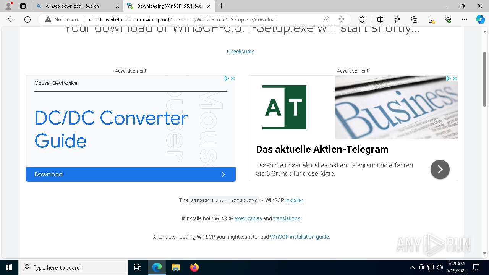Click the round arrow button on Aktien ad

pyautogui.click(x=440, y=169)
